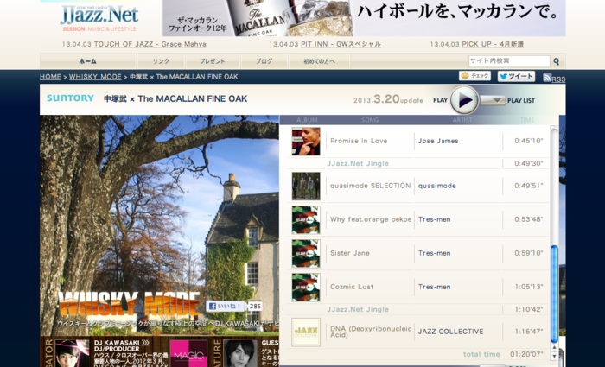Click album cover next to Why feat.orange pekoe
This screenshot has height=367, width=605.
(x=306, y=219)
